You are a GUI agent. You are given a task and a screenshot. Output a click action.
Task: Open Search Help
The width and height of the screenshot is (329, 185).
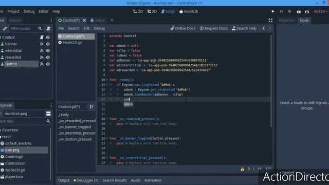(x=244, y=28)
